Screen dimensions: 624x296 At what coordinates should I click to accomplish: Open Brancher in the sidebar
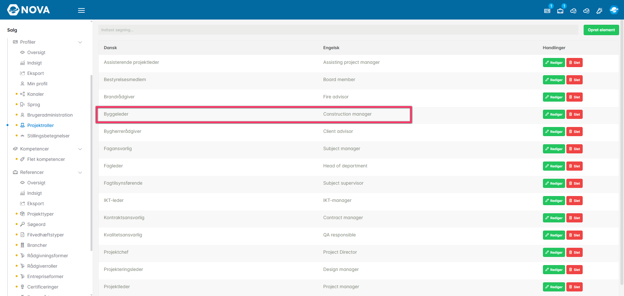(37, 245)
